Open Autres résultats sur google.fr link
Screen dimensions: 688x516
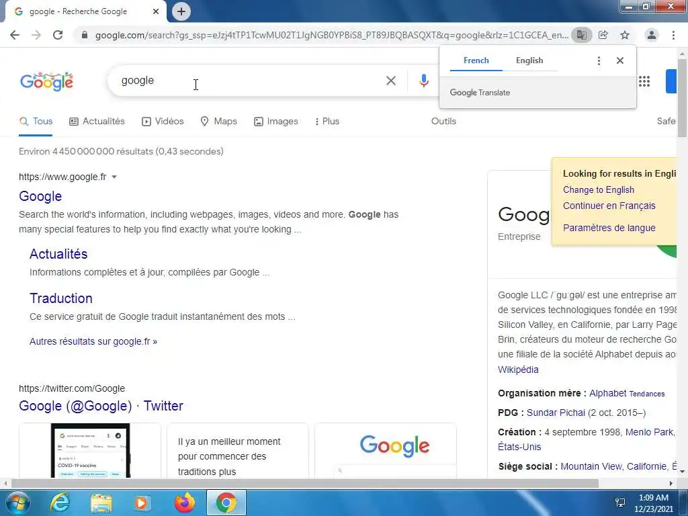tap(93, 341)
